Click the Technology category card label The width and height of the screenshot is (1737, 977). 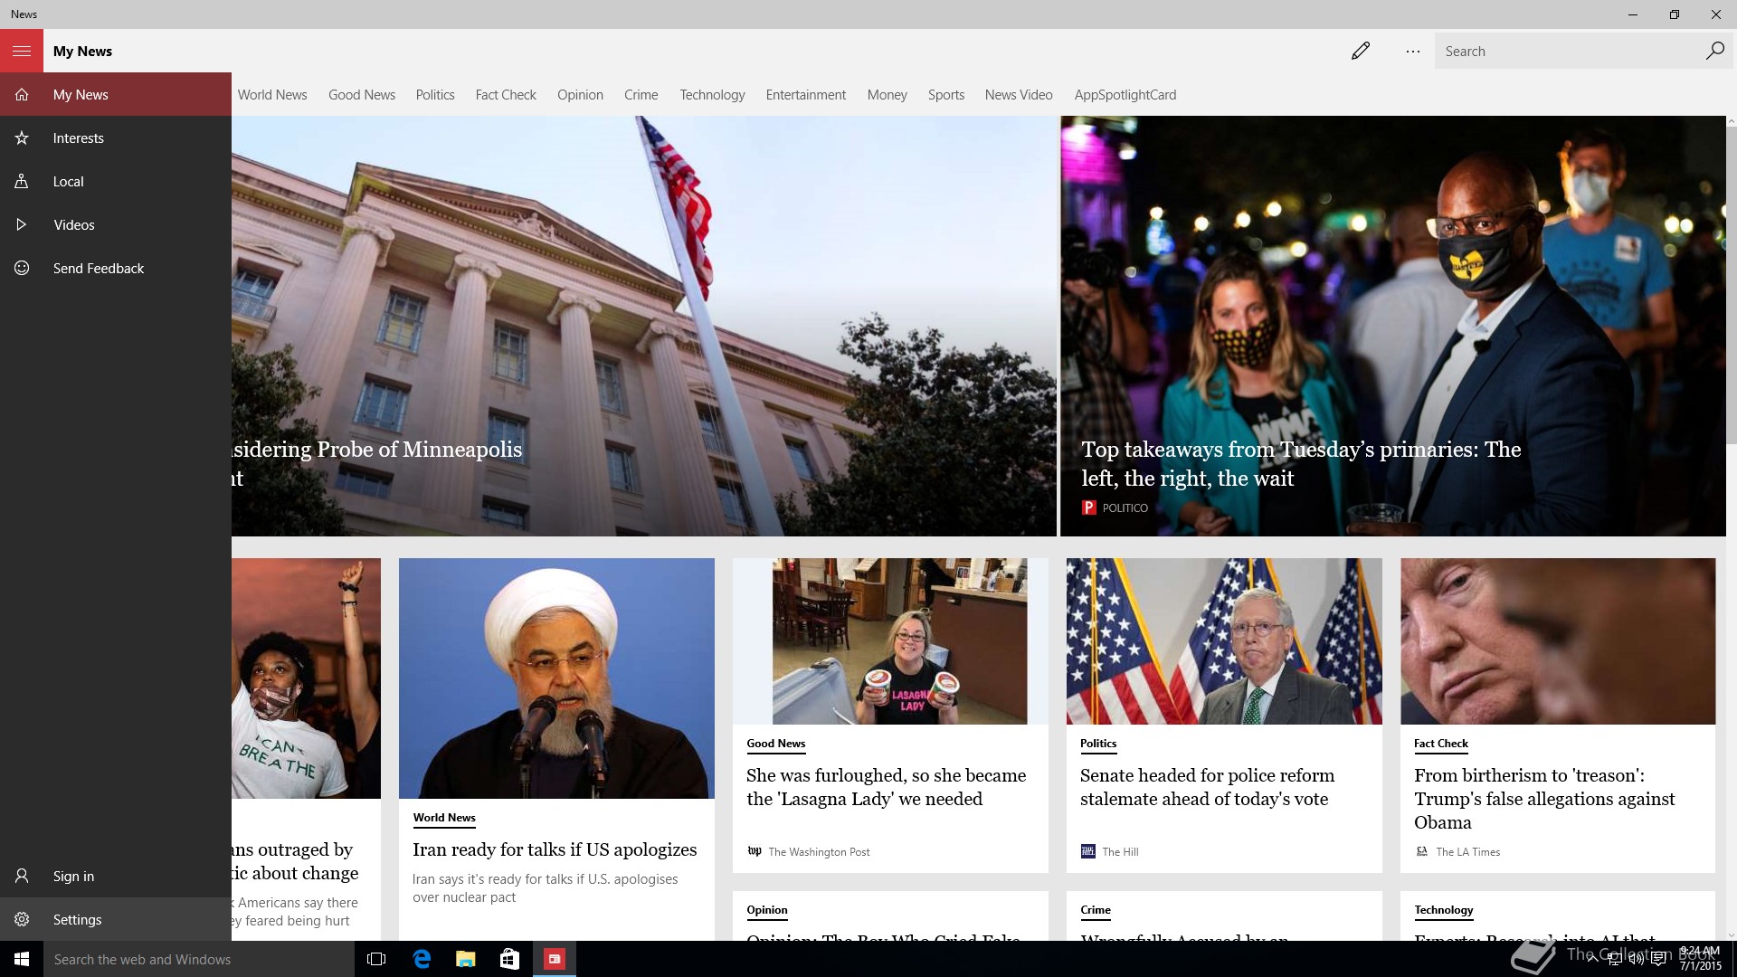1444,910
